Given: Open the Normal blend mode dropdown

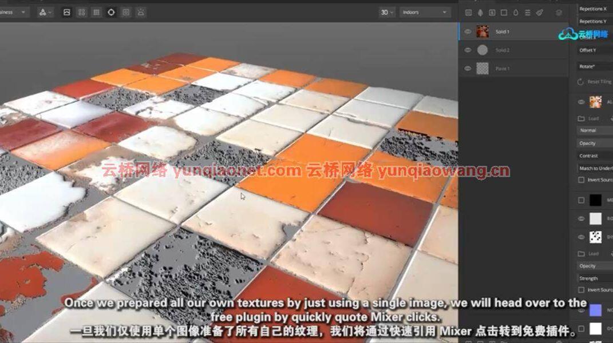Looking at the screenshot, I should 595,130.
